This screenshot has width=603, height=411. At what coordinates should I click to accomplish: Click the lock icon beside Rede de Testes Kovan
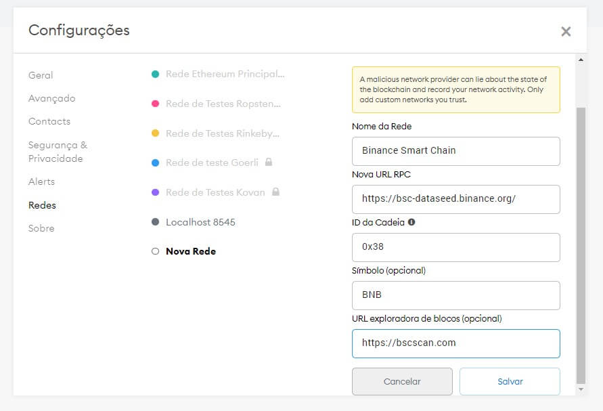click(275, 192)
